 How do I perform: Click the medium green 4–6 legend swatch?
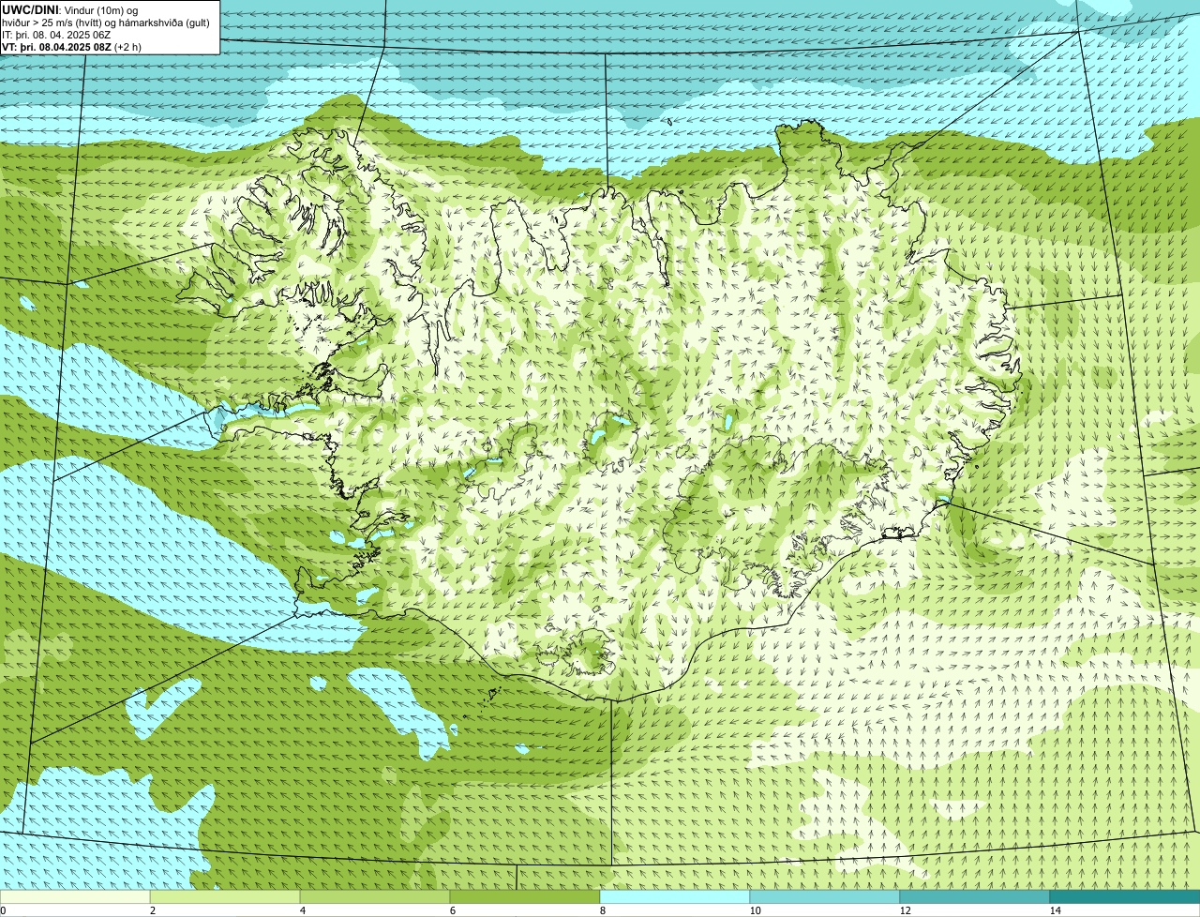tap(375, 896)
